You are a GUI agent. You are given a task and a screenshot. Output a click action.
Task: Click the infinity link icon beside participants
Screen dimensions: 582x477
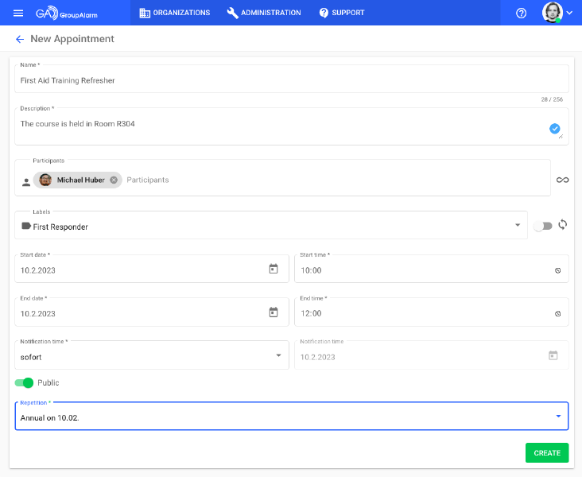pos(562,180)
